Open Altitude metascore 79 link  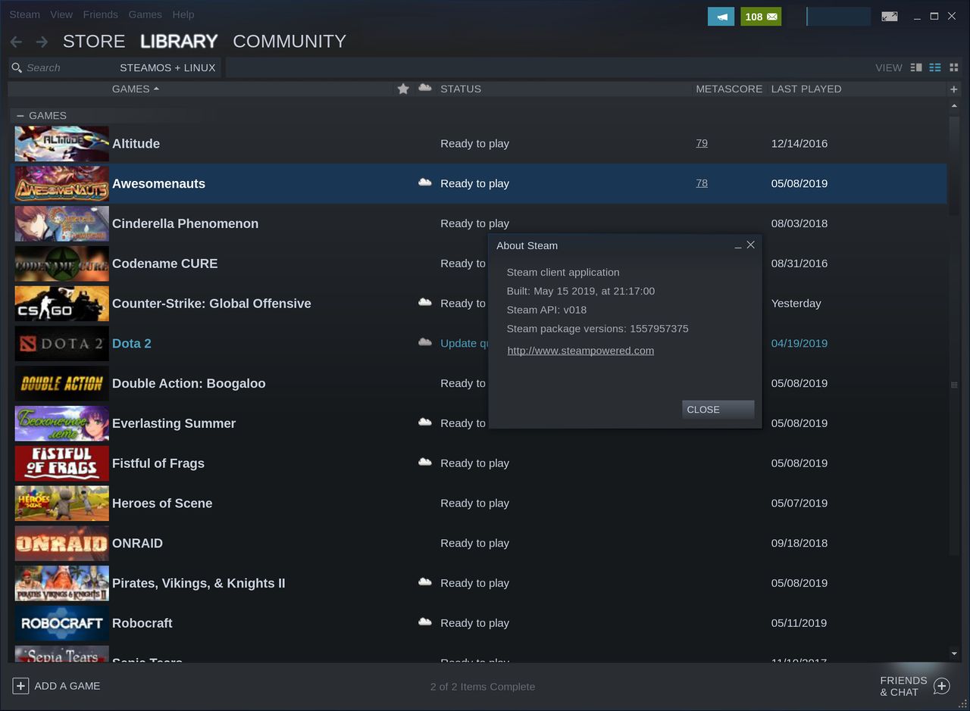[702, 143]
